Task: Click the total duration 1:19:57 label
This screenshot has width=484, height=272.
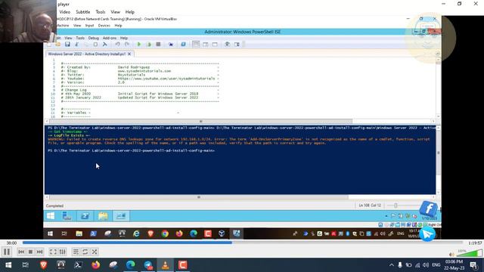Action: click(x=475, y=243)
